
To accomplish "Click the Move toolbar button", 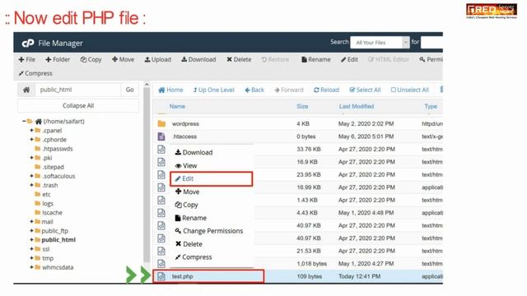I will click(123, 59).
